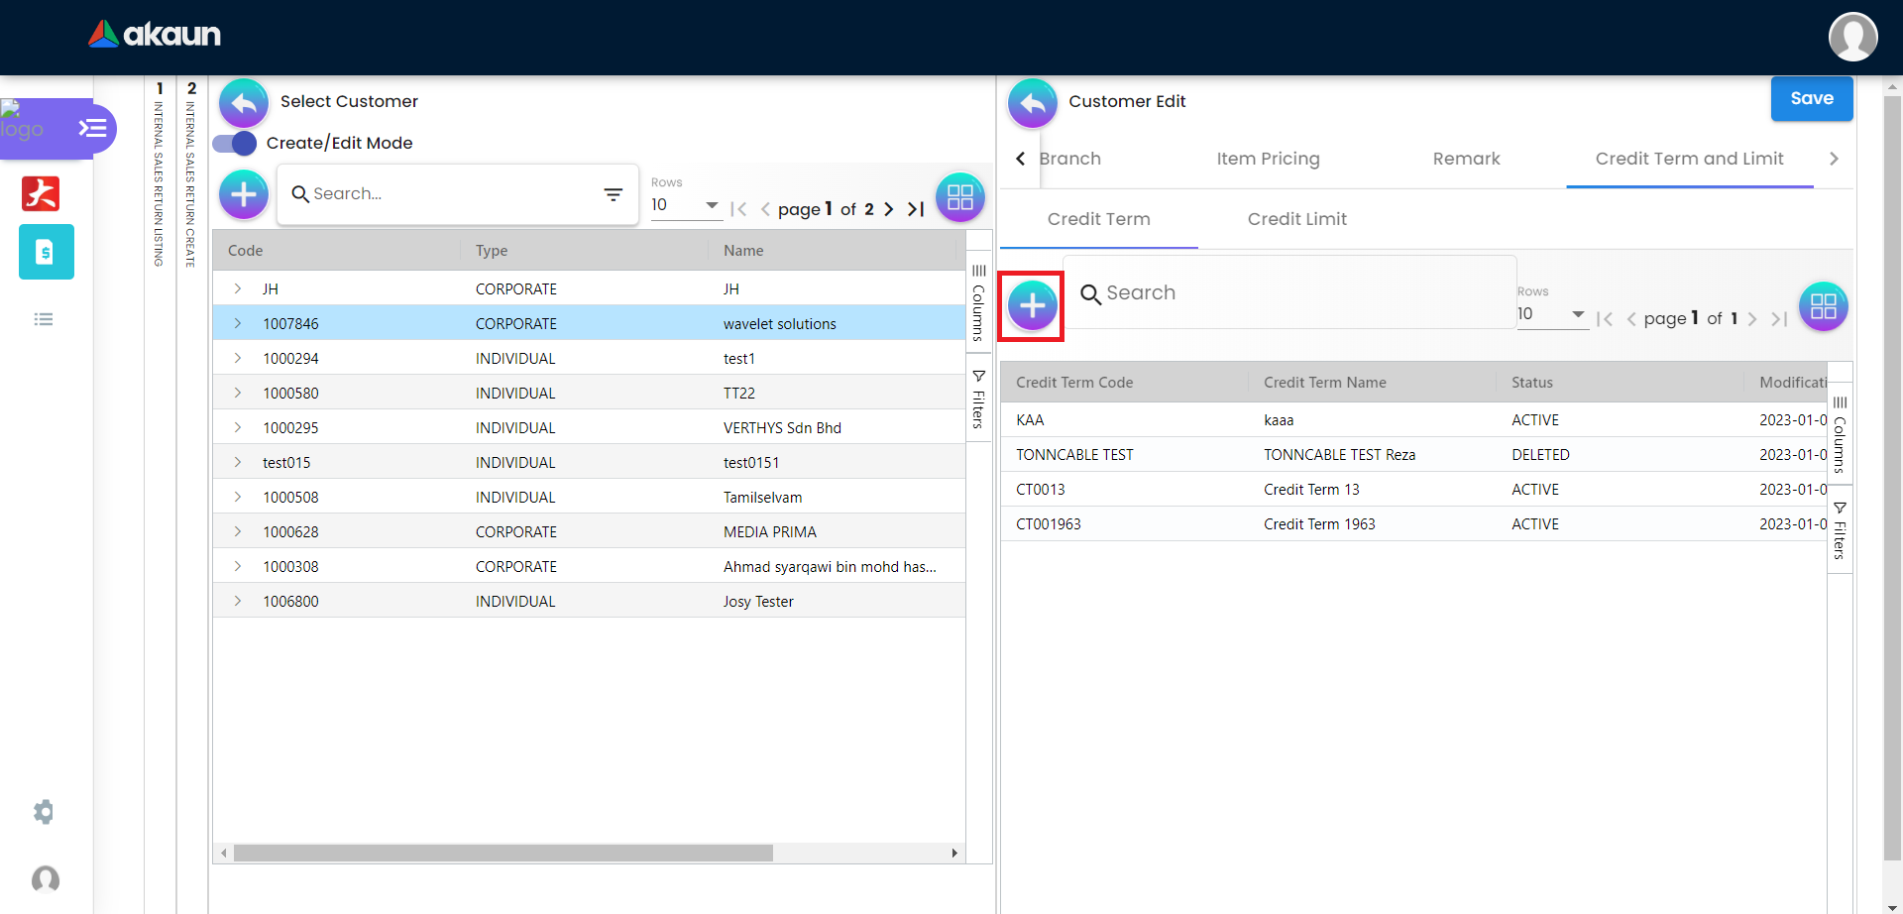Click the add customer plus button
Screen dimensions: 1903x914
(x=244, y=194)
